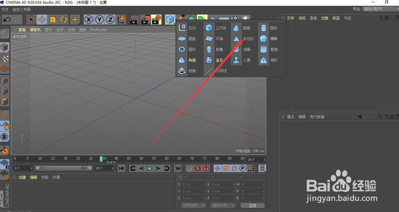Viewport: 399px width, 212px height.
Task: Toggle Parameter (P) keyframe recording icon
Action: pyautogui.click(x=243, y=168)
